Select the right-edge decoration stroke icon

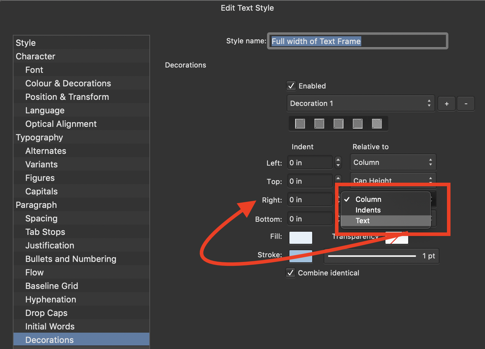339,123
